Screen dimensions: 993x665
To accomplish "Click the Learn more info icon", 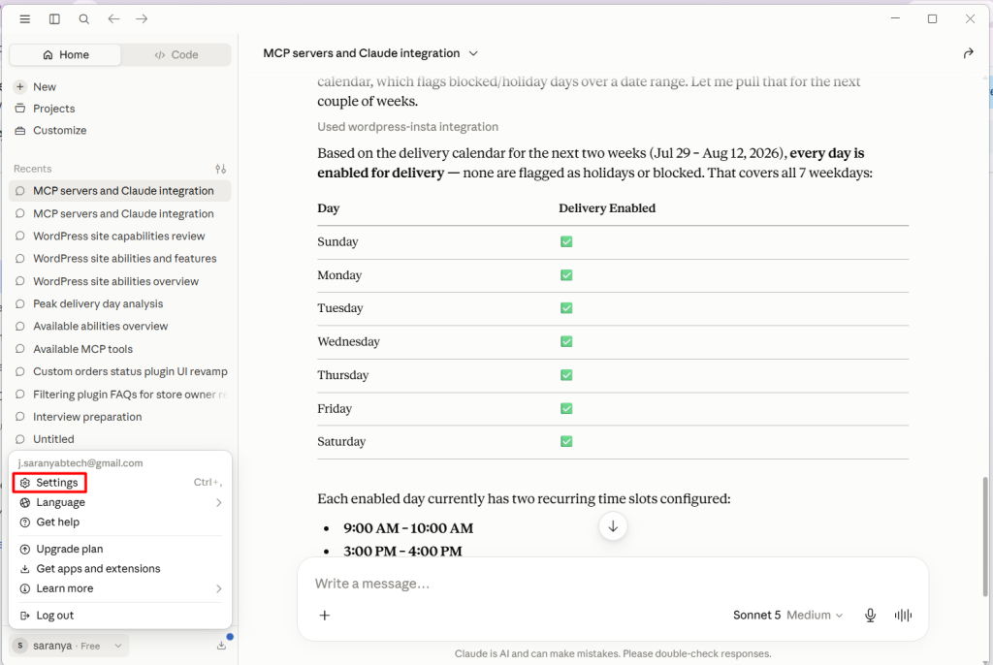I will 24,588.
